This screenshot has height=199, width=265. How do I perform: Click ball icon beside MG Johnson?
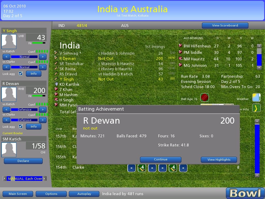click(180, 65)
